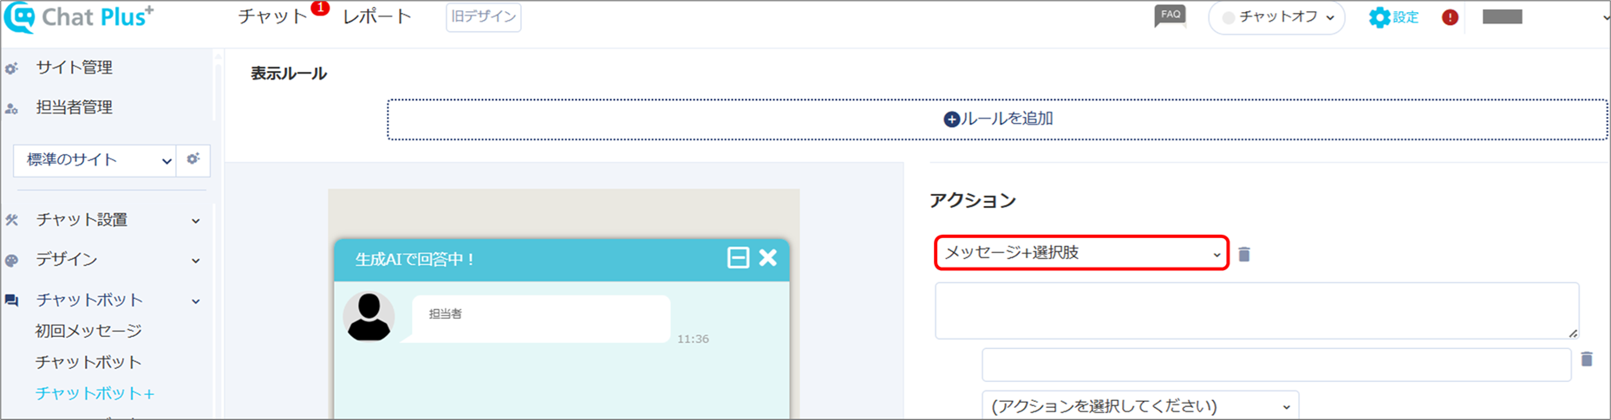Collapse the チャットボット sidebar section
1611x420 pixels.
196,301
